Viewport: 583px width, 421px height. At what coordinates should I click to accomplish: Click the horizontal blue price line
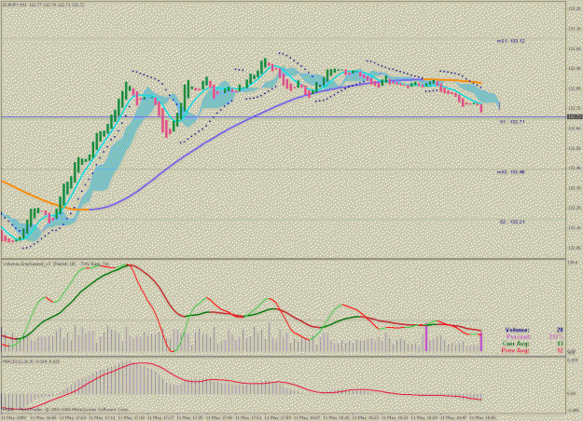[x=283, y=117]
